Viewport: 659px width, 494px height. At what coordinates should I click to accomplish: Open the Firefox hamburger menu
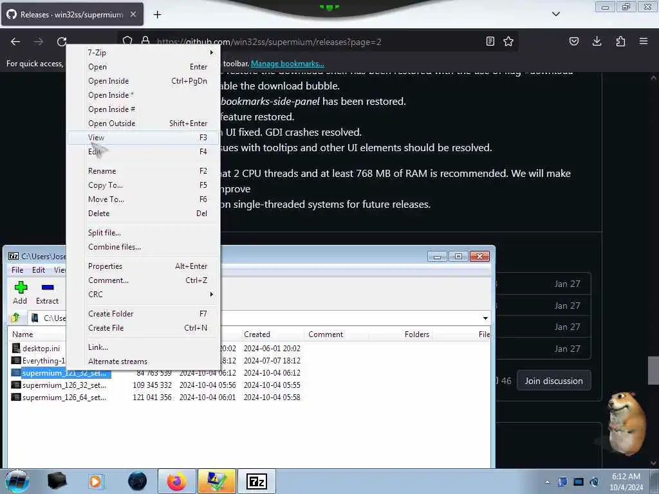click(x=644, y=41)
